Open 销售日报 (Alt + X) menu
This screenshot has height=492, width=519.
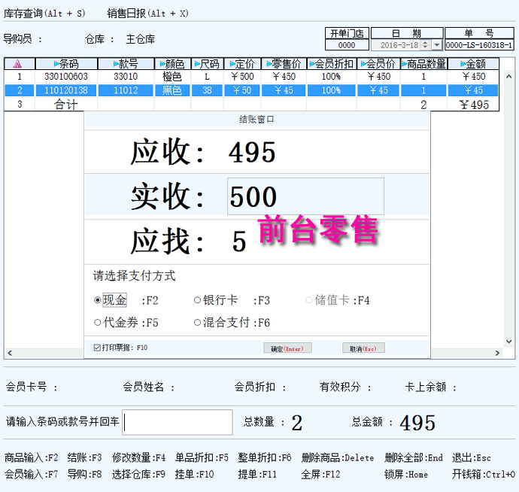point(148,14)
